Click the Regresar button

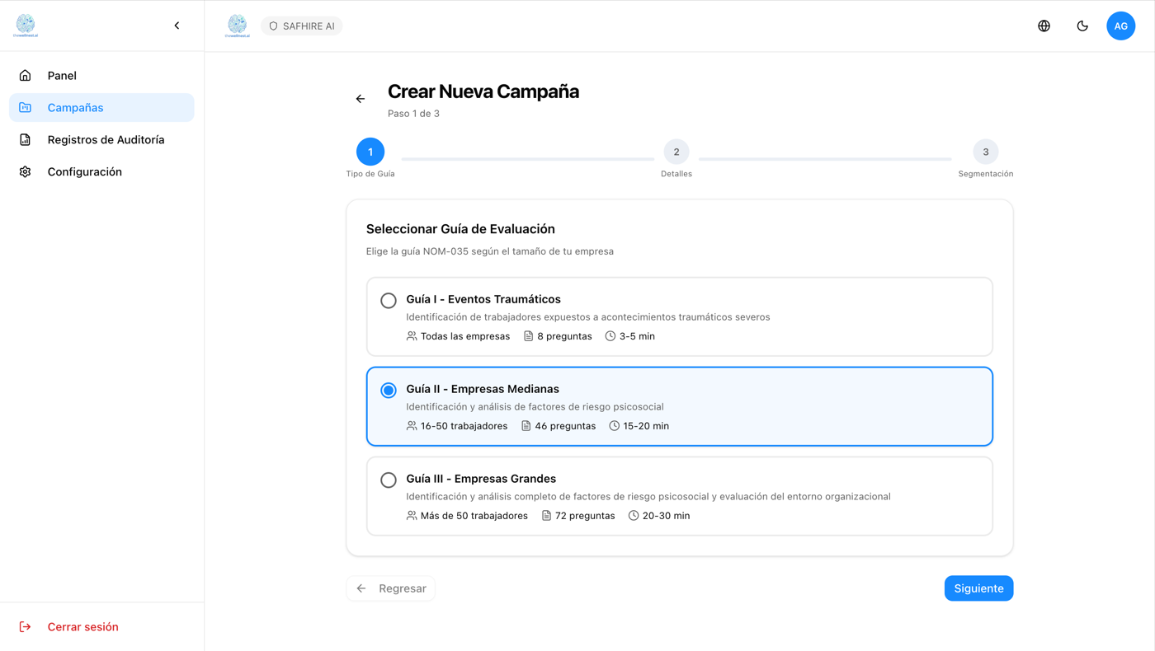(x=391, y=588)
